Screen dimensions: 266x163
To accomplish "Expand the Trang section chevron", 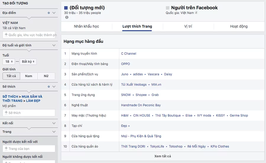I will 54,132.
